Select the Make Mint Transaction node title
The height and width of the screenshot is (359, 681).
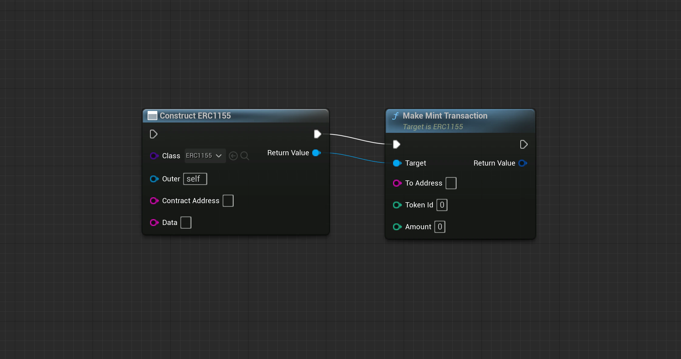click(x=445, y=116)
